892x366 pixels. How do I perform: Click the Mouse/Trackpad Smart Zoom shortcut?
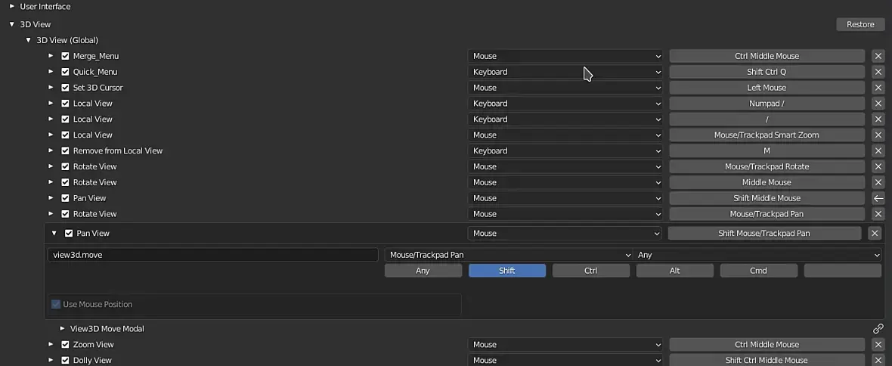[x=767, y=135]
